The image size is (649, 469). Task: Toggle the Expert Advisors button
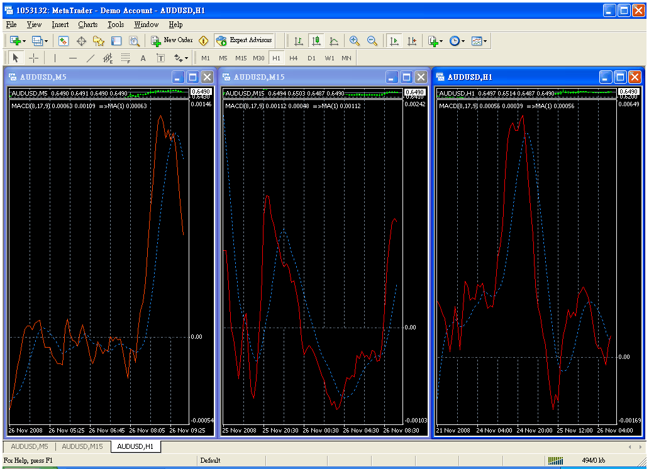244,40
